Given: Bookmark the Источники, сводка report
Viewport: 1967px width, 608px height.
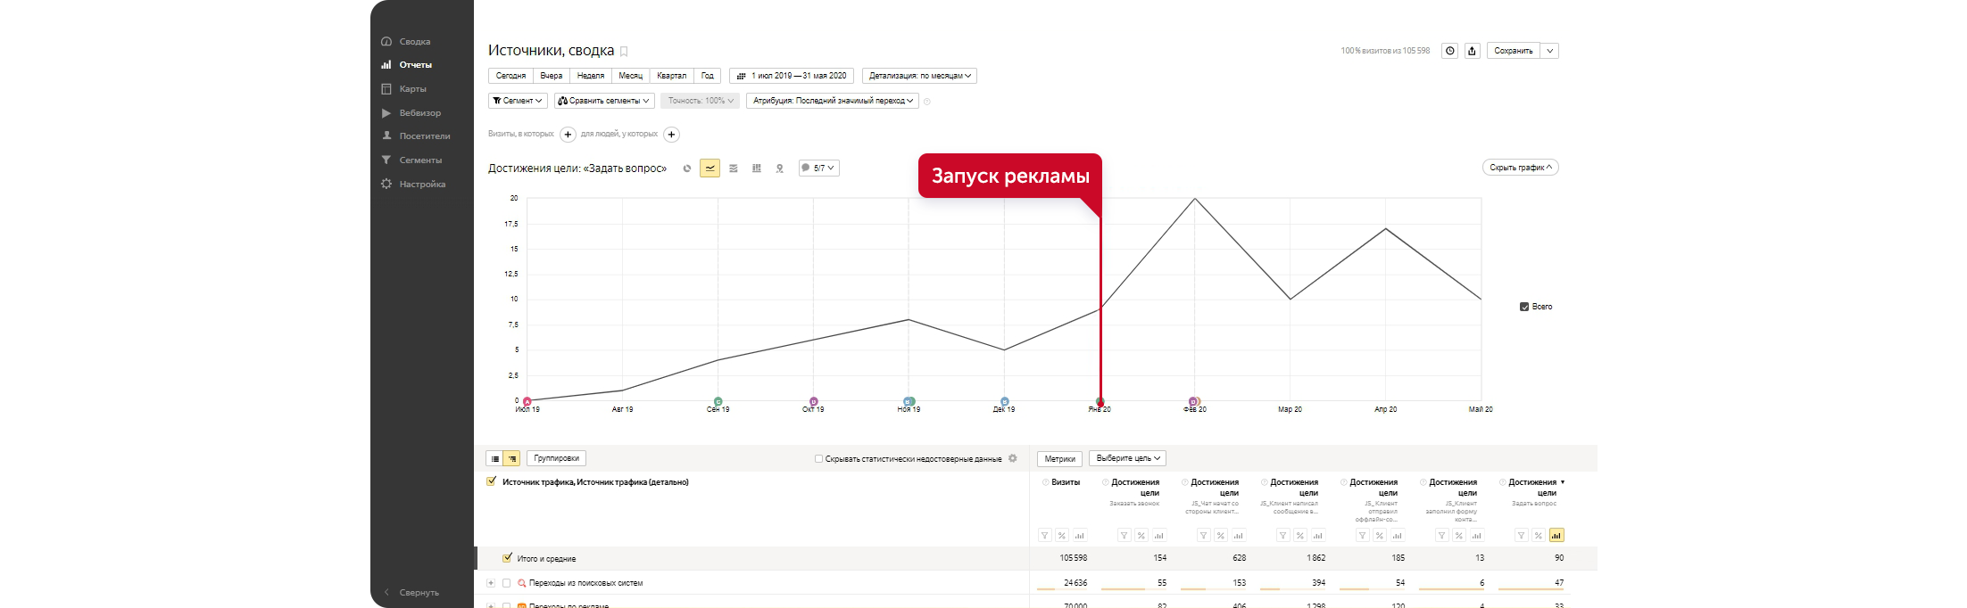Looking at the screenshot, I should pos(624,52).
